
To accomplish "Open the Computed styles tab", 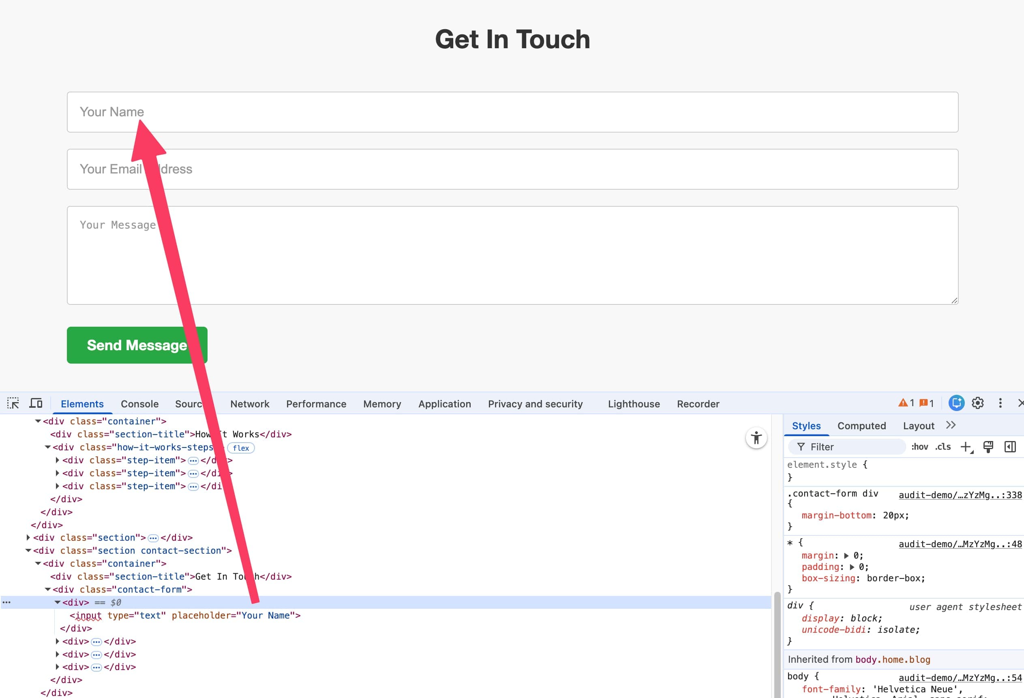I will click(862, 425).
